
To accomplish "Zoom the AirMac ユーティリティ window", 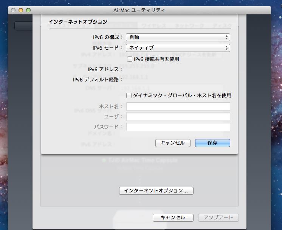I will [x=28, y=10].
